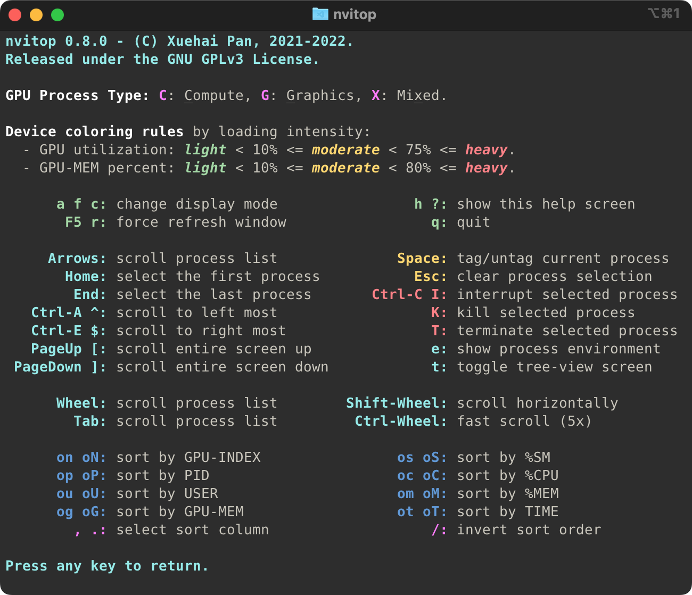Viewport: 692px width, 595px height.
Task: Click 'clear process selection' description
Action: [555, 276]
